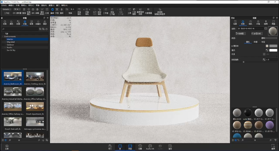Open the 文件(F) File menu
Screen dimensions: 279x151
tap(4, 5)
